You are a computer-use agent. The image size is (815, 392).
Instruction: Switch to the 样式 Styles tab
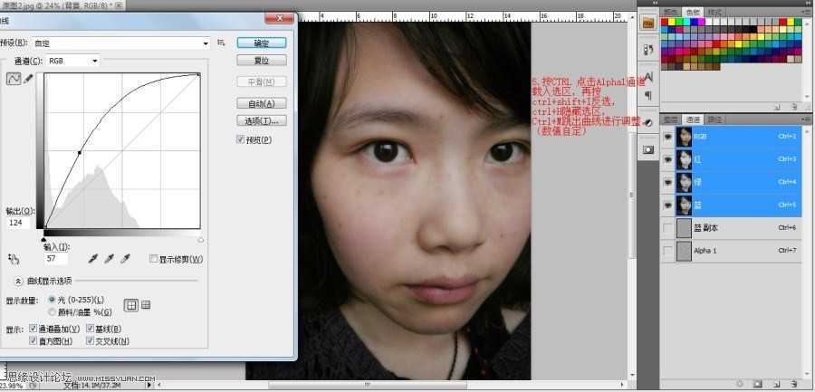714,12
